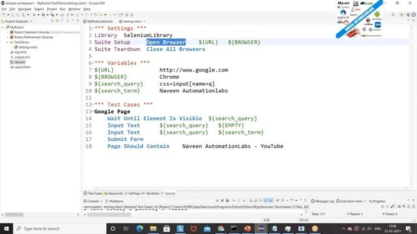Open the Project Explorer filter icon
The width and height of the screenshot is (417, 234).
tap(63, 21)
